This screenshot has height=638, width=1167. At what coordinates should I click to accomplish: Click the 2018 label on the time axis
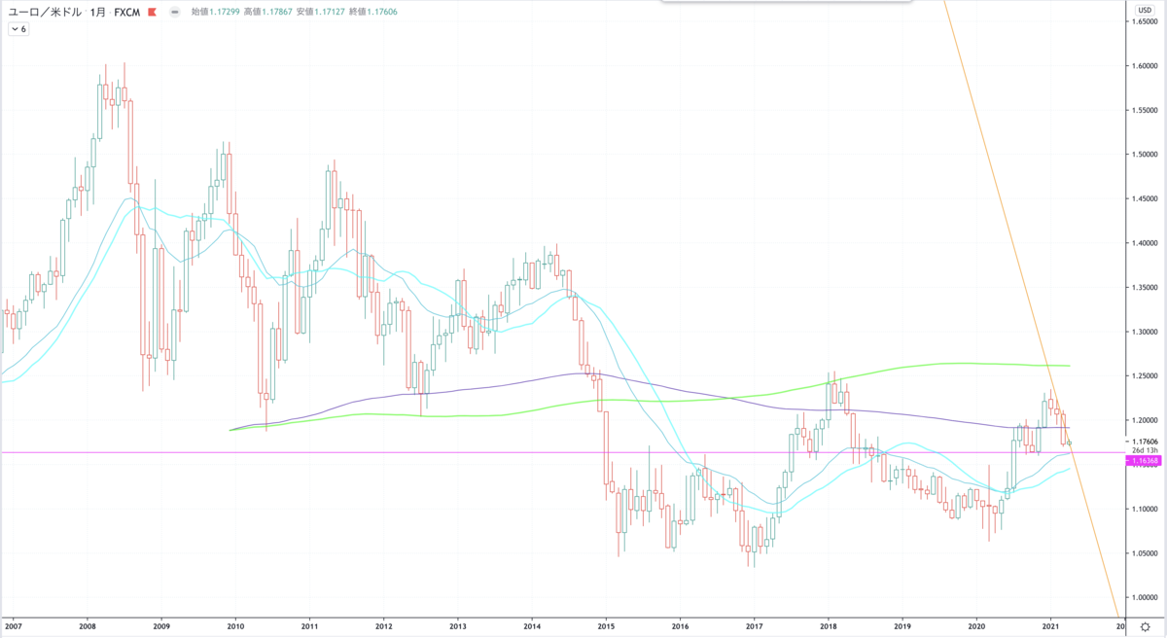coord(829,628)
